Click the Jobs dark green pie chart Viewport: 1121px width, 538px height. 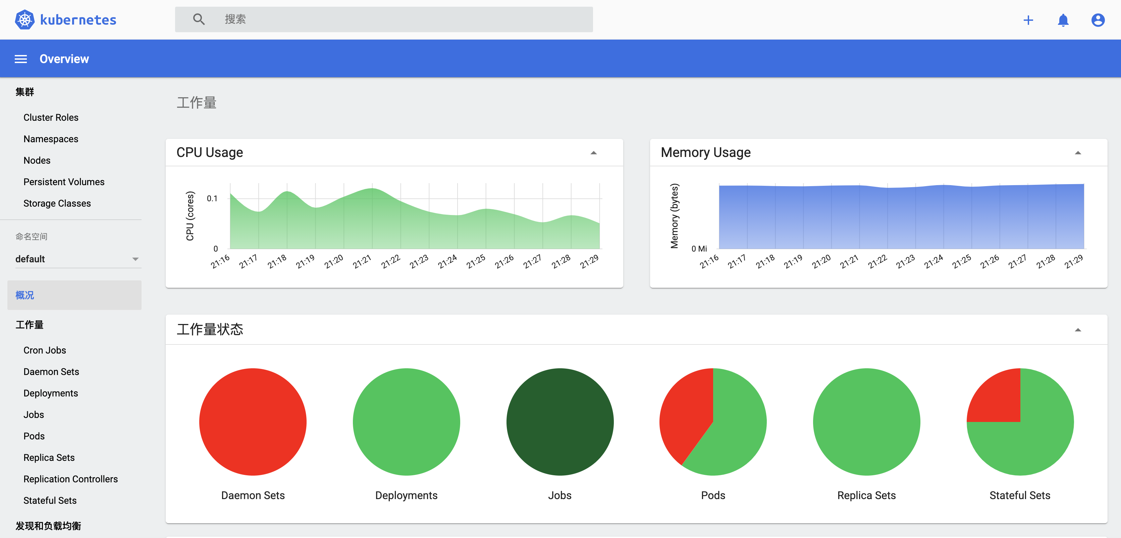click(x=559, y=422)
